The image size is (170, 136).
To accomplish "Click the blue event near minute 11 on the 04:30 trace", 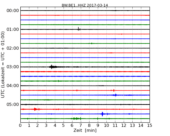I will pos(116,95).
